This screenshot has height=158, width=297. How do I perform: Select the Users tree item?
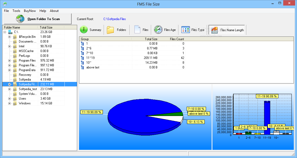click(x=22, y=99)
